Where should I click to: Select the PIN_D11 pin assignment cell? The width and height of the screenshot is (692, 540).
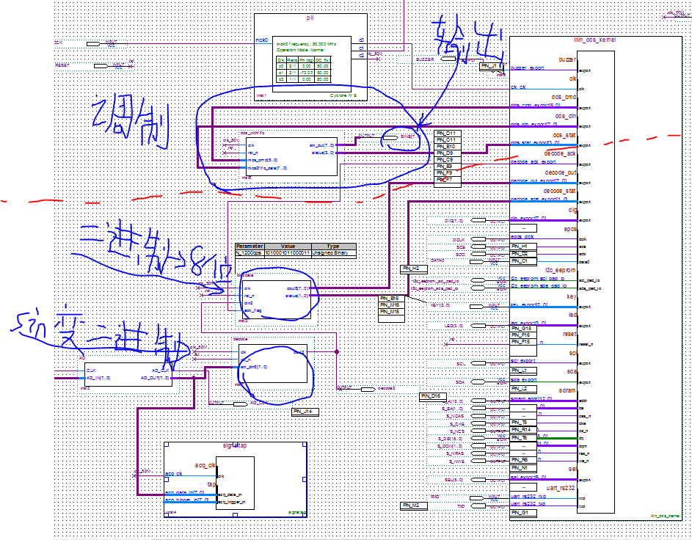pos(448,134)
